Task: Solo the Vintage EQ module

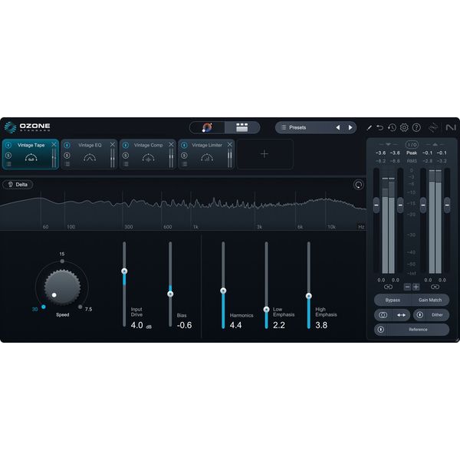Action: [67, 155]
